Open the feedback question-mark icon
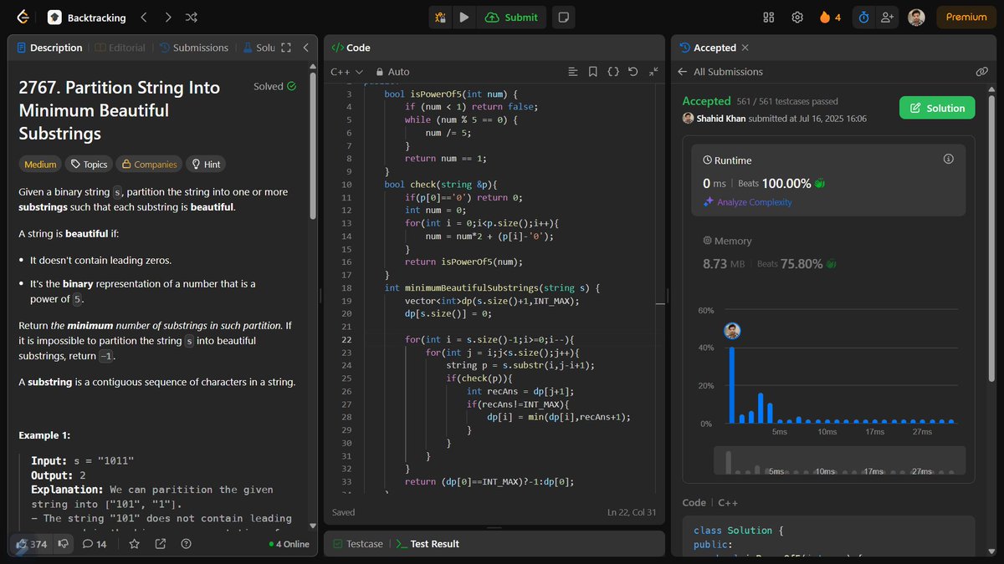Image resolution: width=1004 pixels, height=564 pixels. pyautogui.click(x=186, y=544)
